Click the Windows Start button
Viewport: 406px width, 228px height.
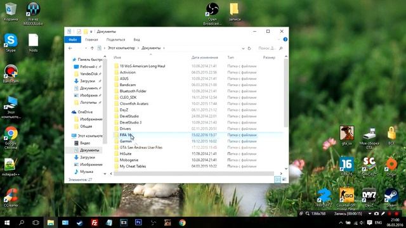7,222
